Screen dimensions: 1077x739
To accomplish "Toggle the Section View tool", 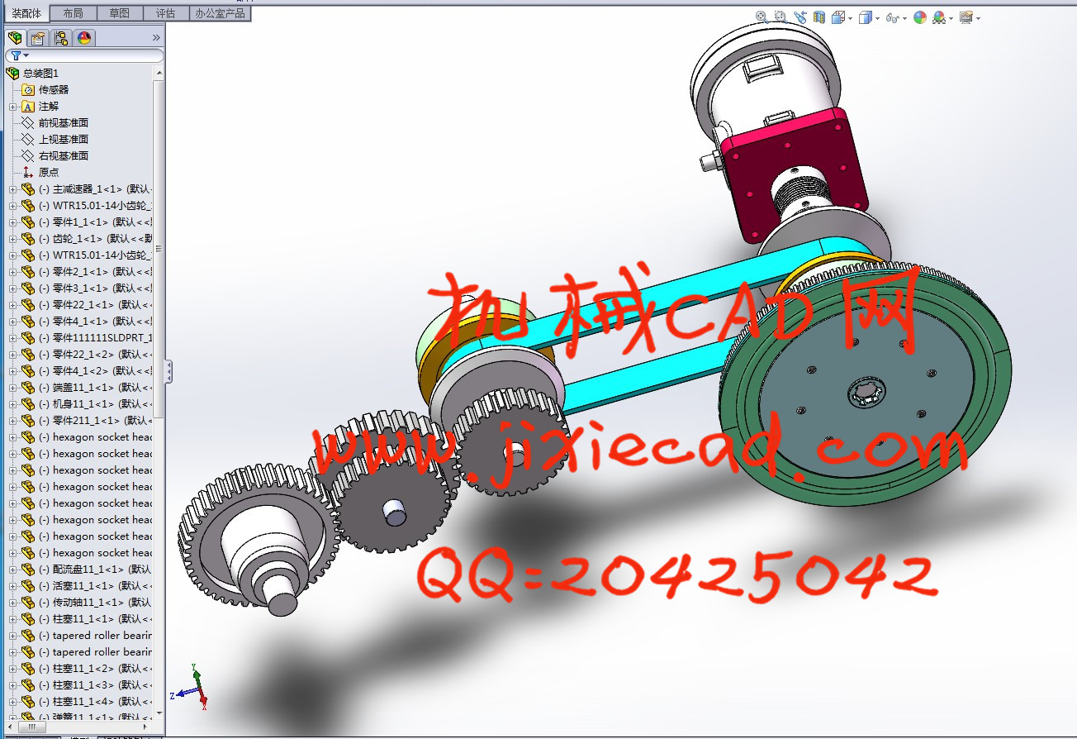I will tap(819, 17).
